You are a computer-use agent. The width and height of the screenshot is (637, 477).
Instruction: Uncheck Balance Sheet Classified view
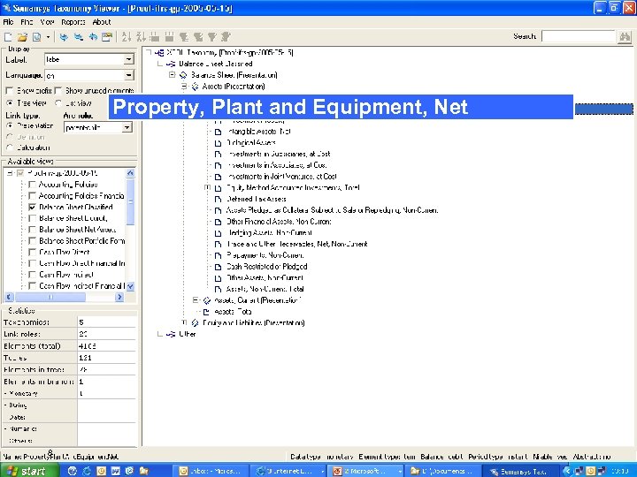[33, 207]
